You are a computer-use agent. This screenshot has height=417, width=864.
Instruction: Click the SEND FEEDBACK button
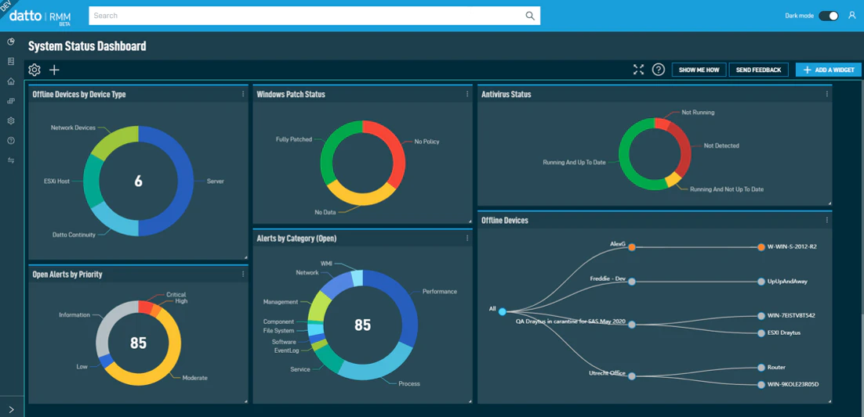758,70
